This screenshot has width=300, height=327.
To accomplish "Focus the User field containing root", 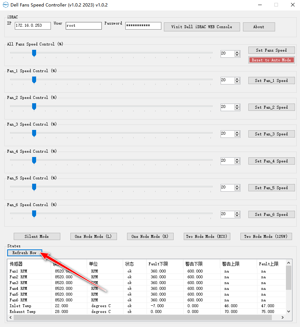I will 84,26.
